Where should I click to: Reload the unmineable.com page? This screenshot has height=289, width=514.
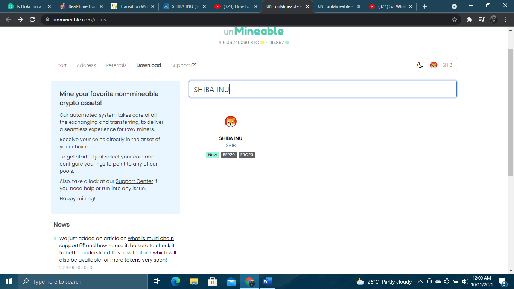pyautogui.click(x=32, y=20)
